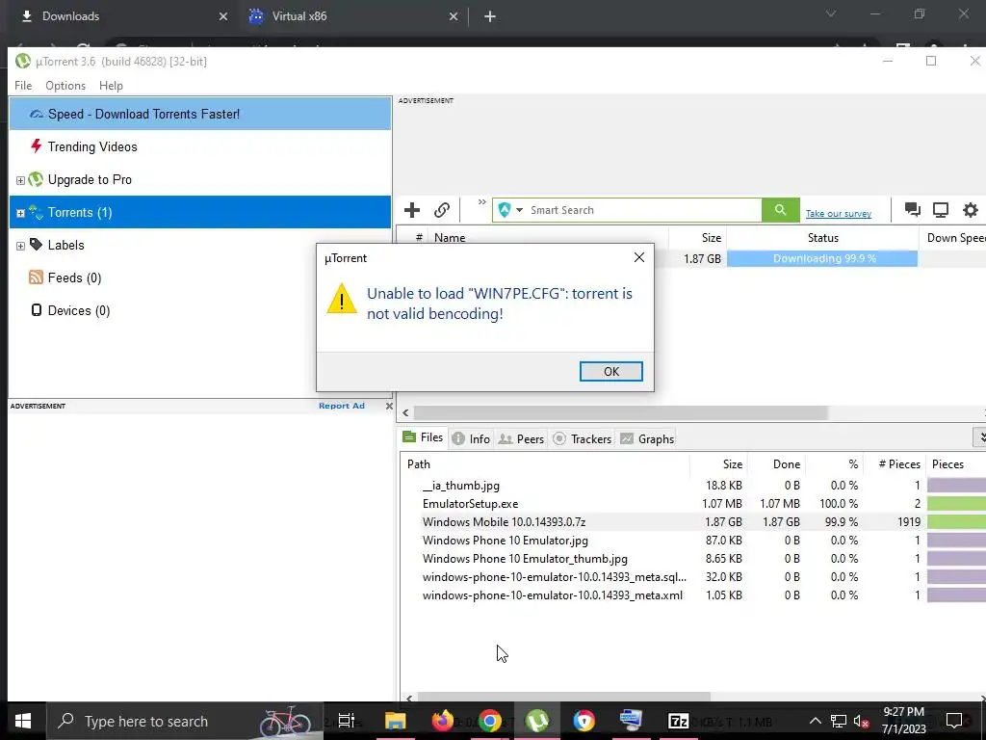Switch to the Graphs tab
This screenshot has width=986, height=740.
(x=647, y=438)
